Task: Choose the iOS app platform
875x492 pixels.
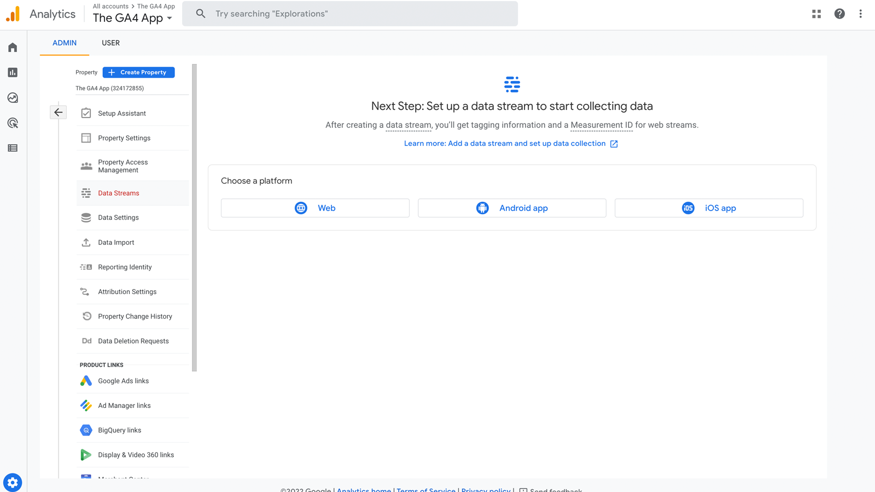Action: [709, 208]
